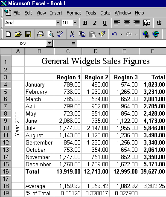Open the Insert menu

[x=56, y=13]
